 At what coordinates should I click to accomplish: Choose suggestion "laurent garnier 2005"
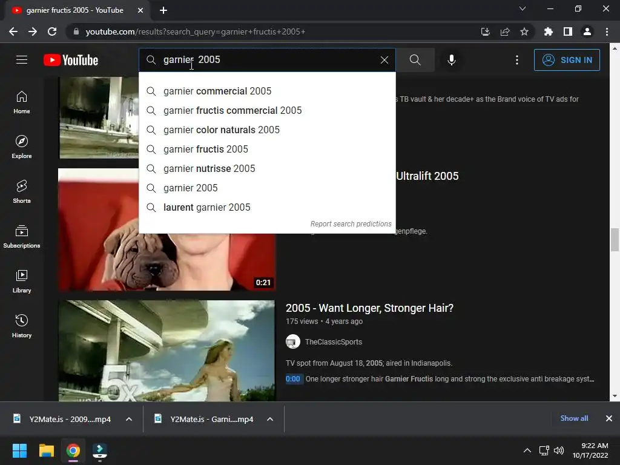pyautogui.click(x=267, y=207)
